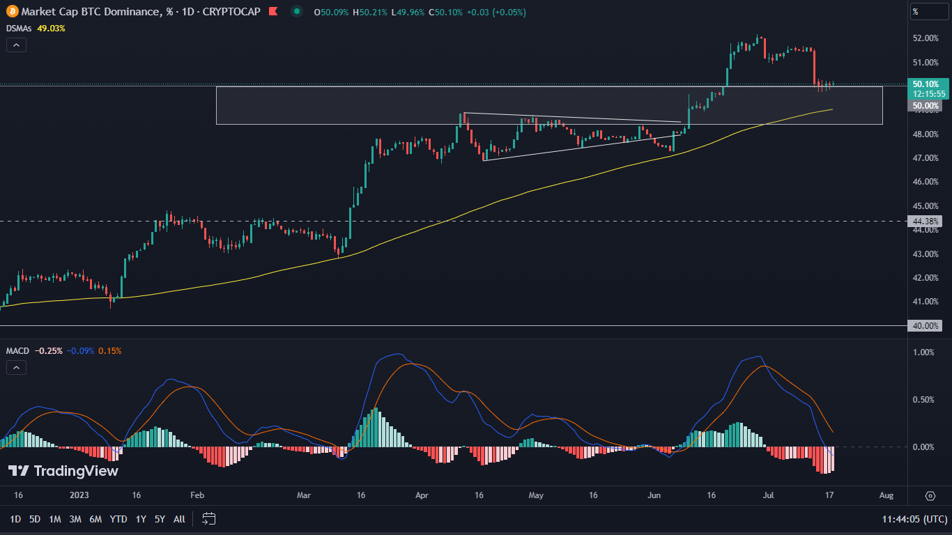
Task: Click the May time axis label
Action: pos(535,495)
